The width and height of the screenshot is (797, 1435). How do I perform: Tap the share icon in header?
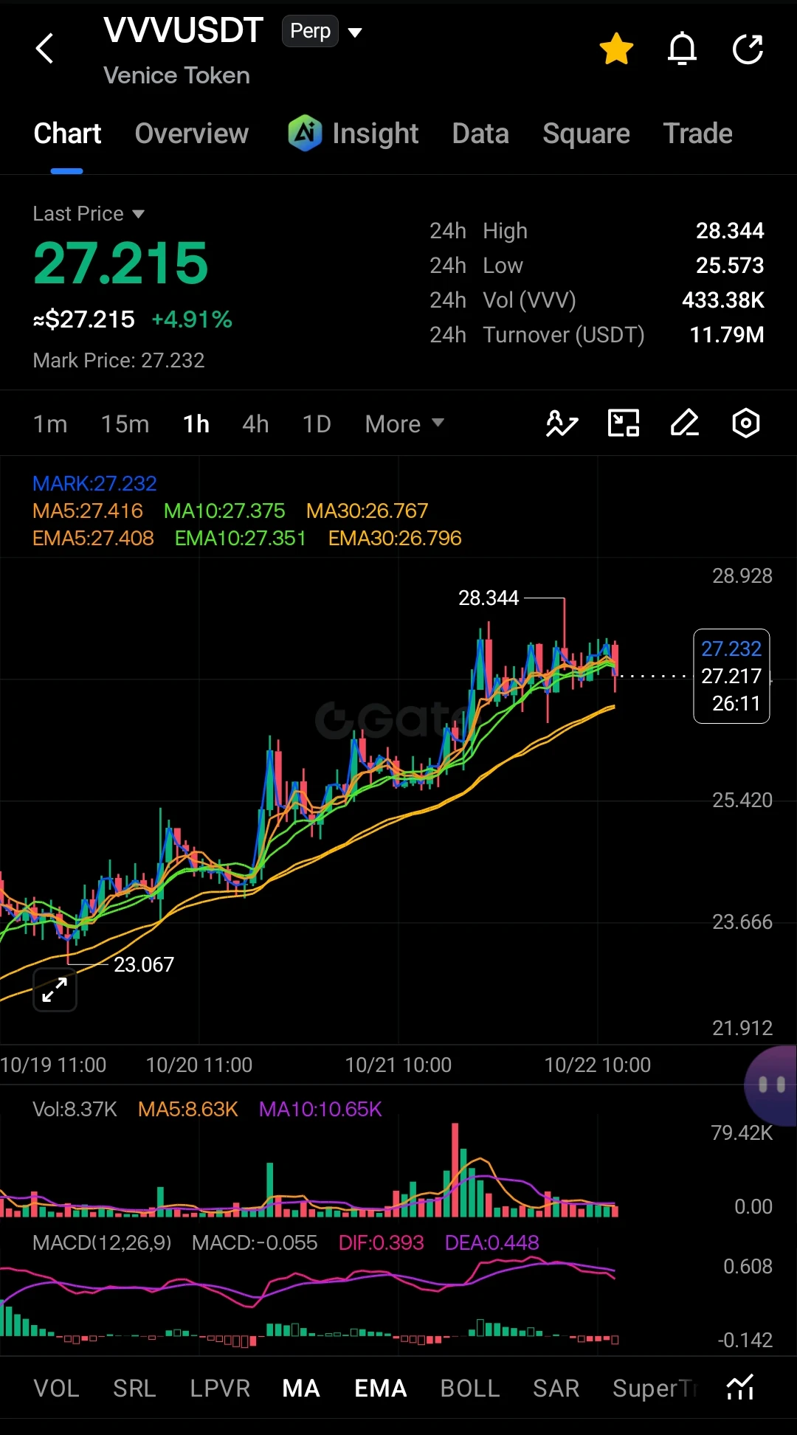[748, 49]
